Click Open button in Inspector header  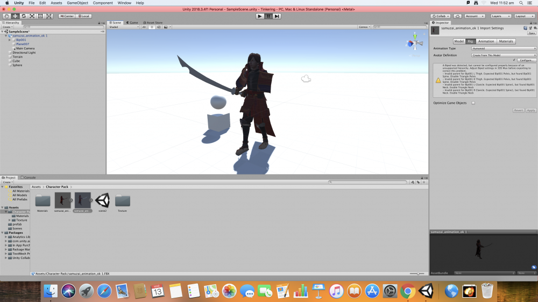click(x=532, y=33)
